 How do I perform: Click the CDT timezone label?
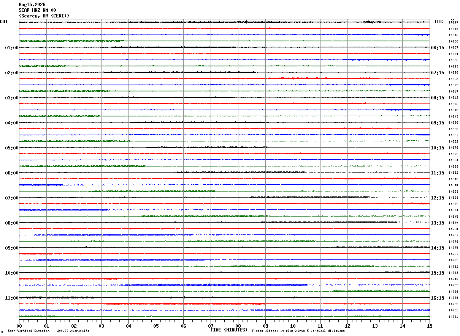tap(4, 22)
